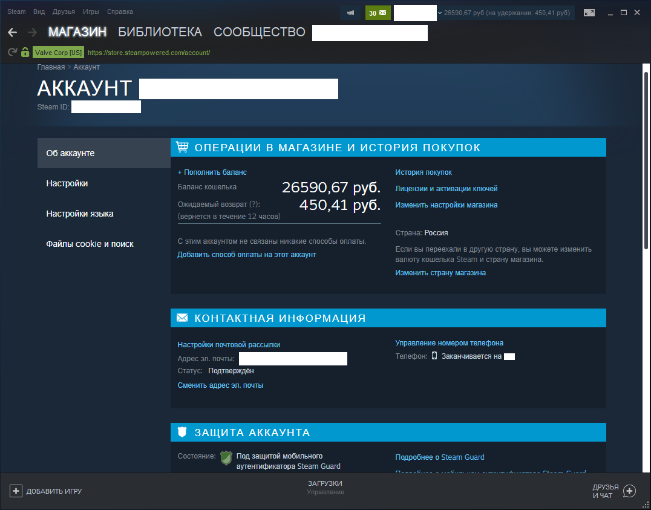Click the 26590,67 руб. wallet balance amount
This screenshot has height=510, width=651.
332,188
